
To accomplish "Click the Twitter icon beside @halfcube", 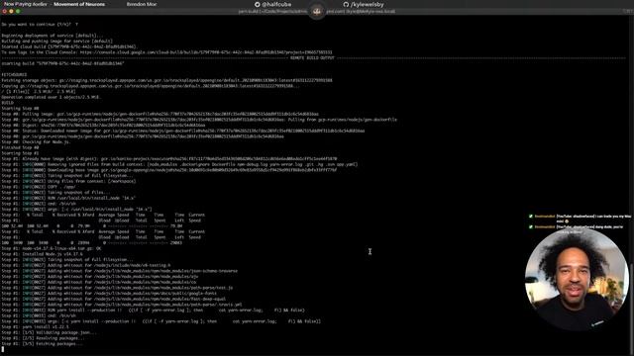I will pos(258,4).
